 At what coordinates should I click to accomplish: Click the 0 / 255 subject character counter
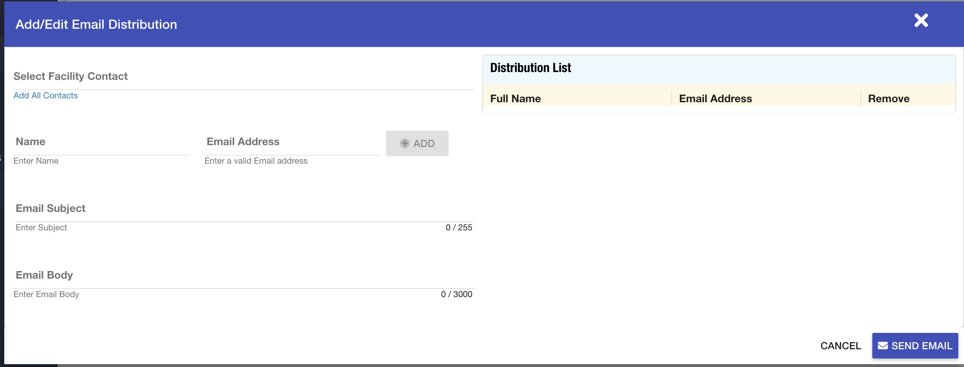459,228
